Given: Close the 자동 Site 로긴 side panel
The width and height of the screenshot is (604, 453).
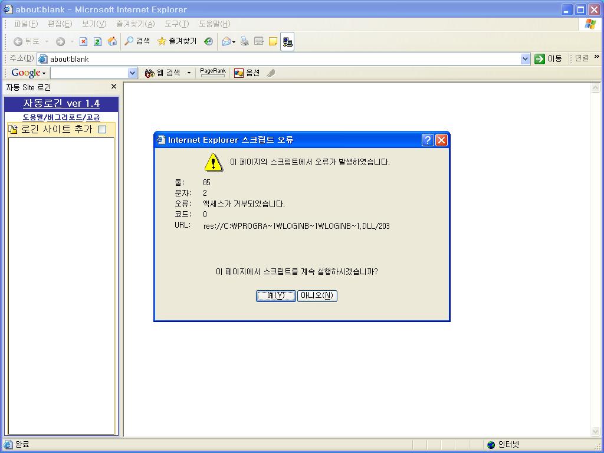Looking at the screenshot, I should point(114,87).
